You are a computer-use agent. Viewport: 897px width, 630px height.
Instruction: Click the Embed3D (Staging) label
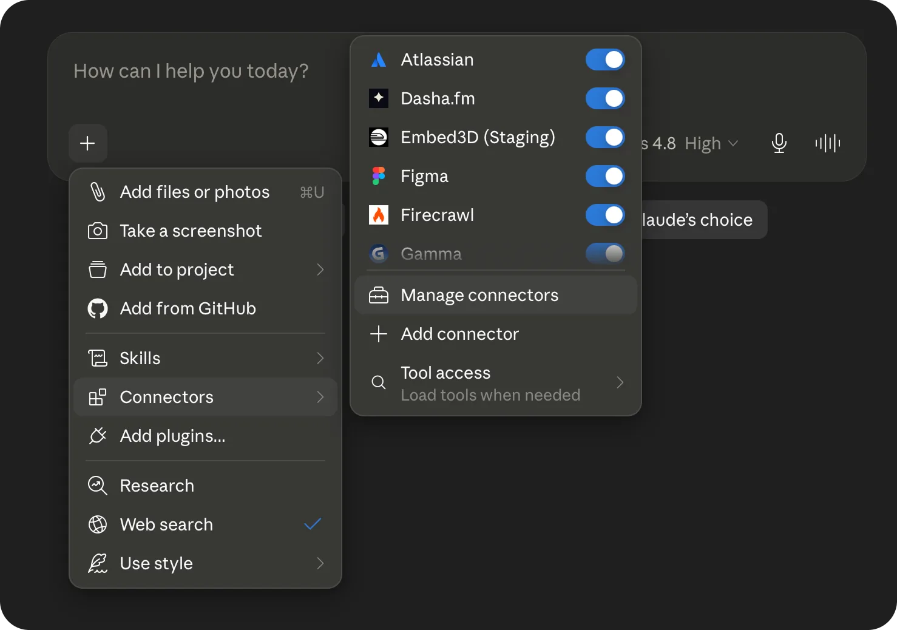478,138
